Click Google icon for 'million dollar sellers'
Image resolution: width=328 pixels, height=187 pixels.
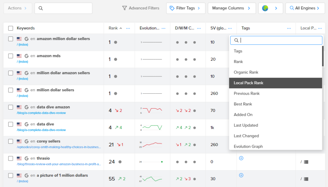click(x=27, y=90)
